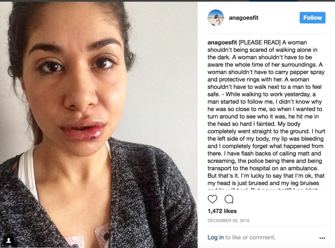Click the blue segment in top bar
The image size is (335, 248).
[274, 0]
